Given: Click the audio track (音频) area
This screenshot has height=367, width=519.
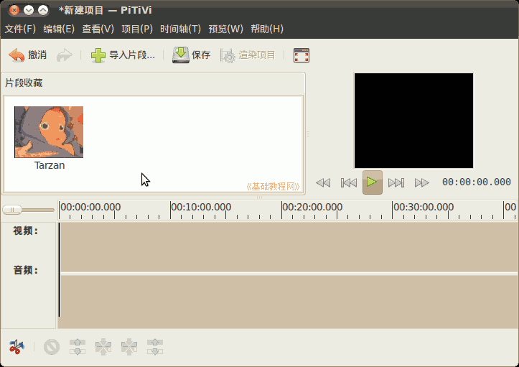Looking at the screenshot, I should tap(289, 302).
